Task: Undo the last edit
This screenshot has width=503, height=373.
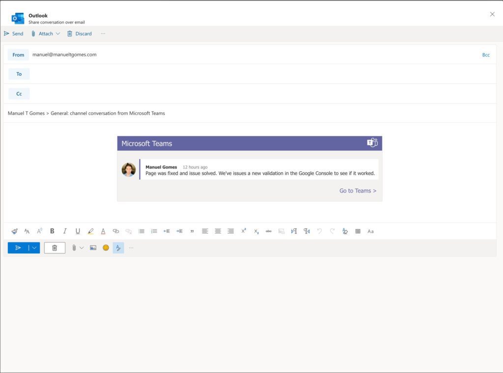Action: pos(319,231)
